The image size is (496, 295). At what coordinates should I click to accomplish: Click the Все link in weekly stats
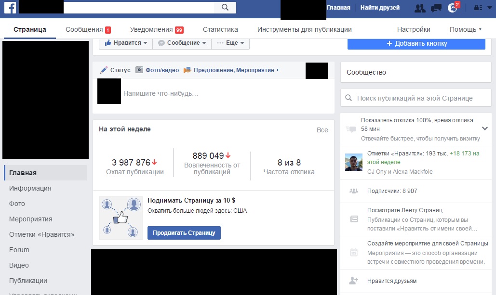coord(322,130)
